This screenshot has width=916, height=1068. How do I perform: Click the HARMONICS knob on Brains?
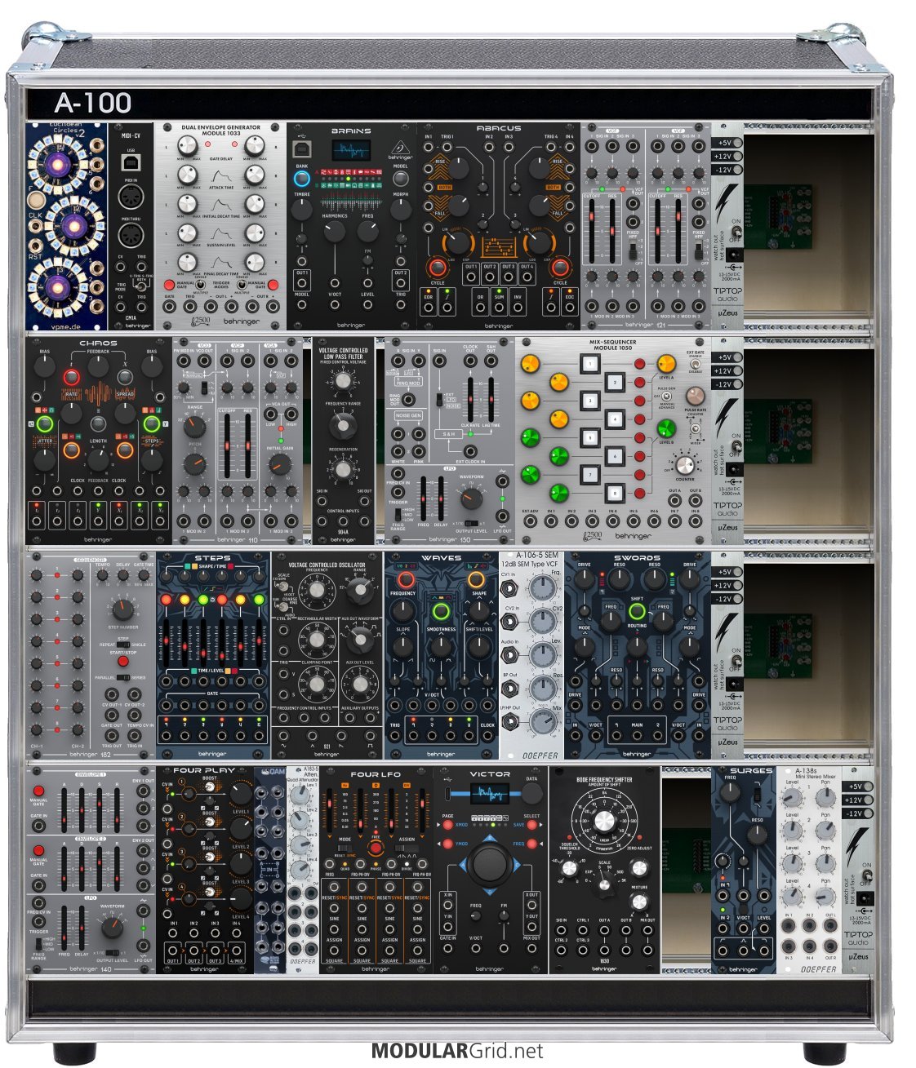pos(334,232)
